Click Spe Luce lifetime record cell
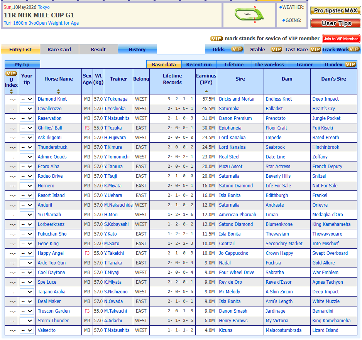 pyautogui.click(x=172, y=282)
